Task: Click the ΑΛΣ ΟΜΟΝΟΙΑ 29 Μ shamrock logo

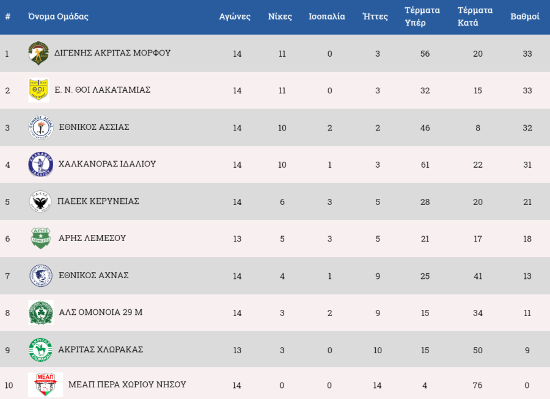Action: point(41,312)
